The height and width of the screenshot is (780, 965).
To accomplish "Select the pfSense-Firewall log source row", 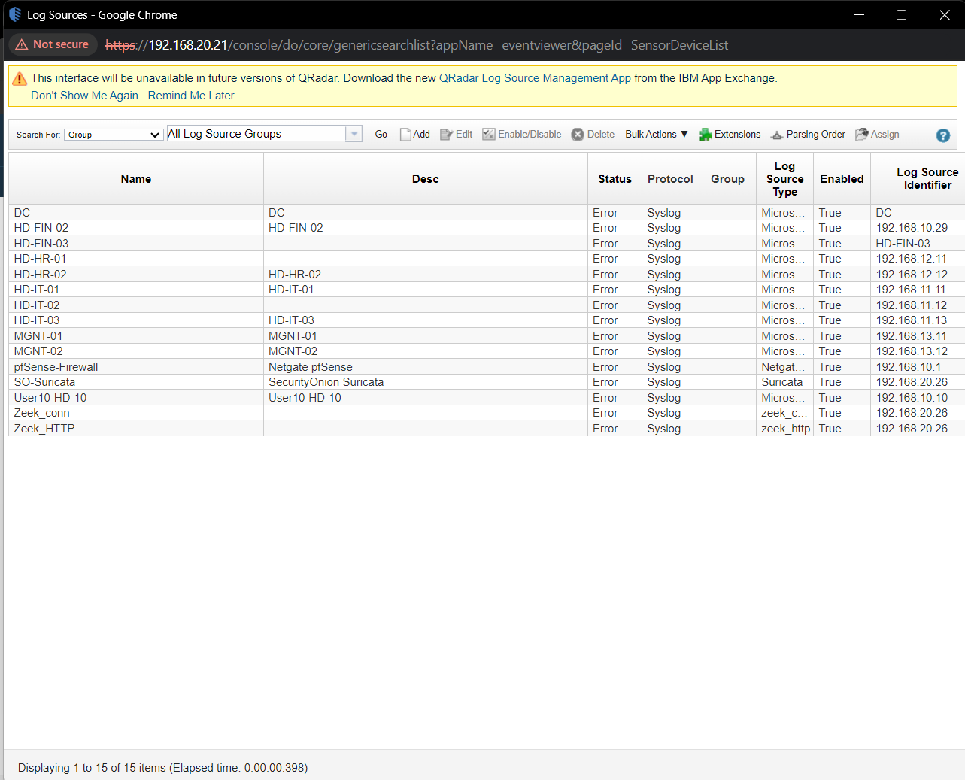I will 56,367.
